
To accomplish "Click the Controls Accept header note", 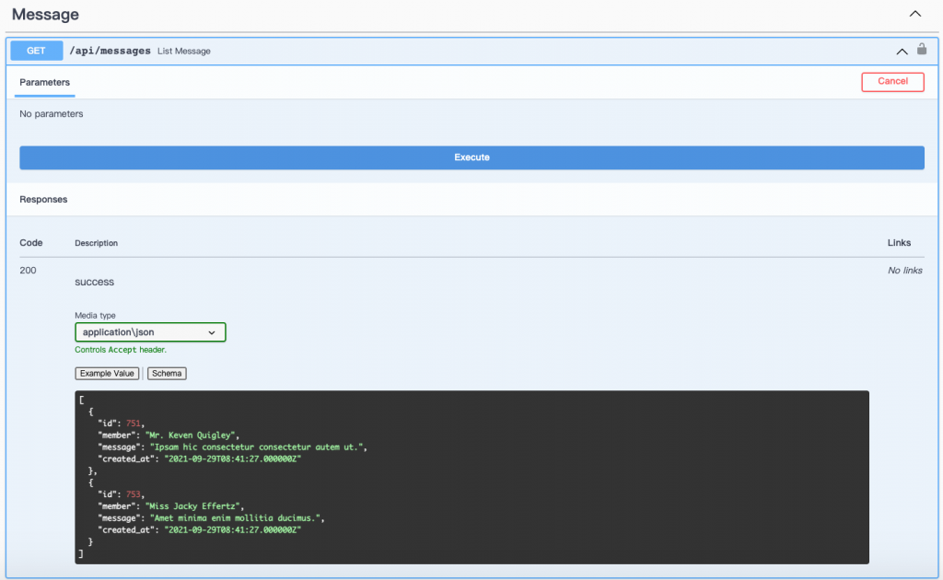I will point(121,350).
